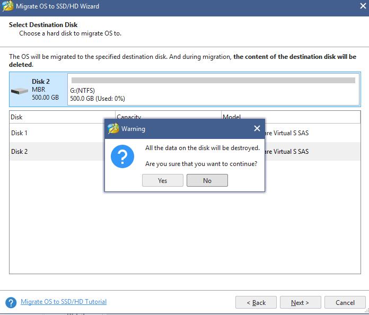Click the Model cell of Disk 1 row

click(x=291, y=133)
